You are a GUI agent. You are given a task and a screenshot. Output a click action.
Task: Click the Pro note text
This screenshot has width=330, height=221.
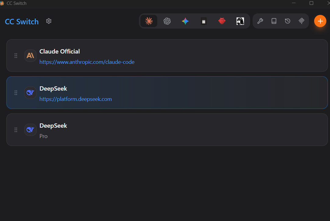click(x=44, y=136)
